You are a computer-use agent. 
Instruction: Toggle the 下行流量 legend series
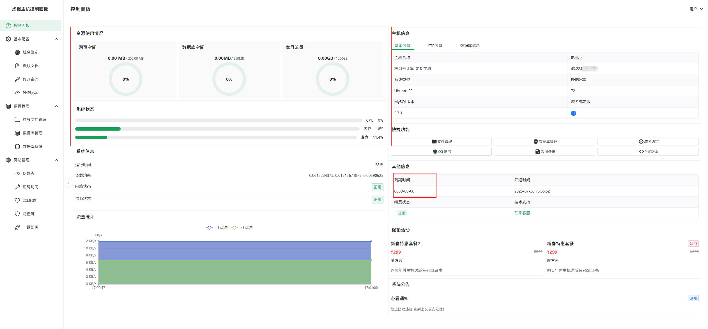242,228
